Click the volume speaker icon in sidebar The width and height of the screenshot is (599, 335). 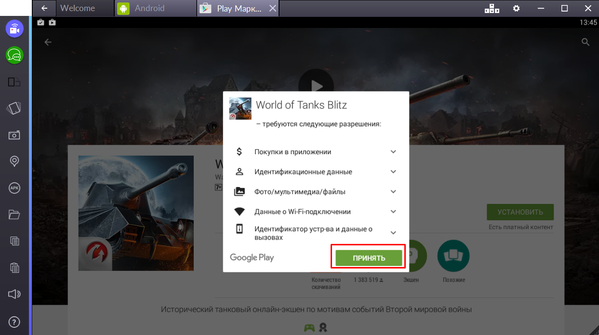(14, 294)
